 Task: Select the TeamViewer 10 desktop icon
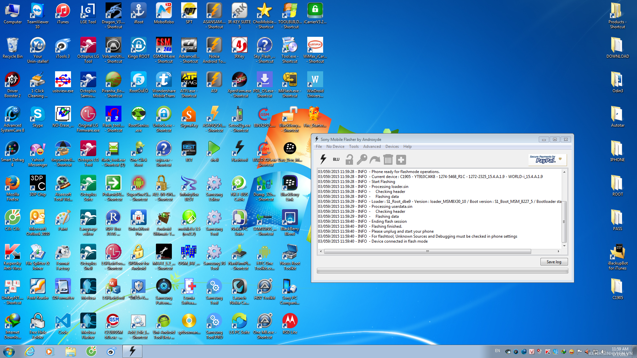37,16
